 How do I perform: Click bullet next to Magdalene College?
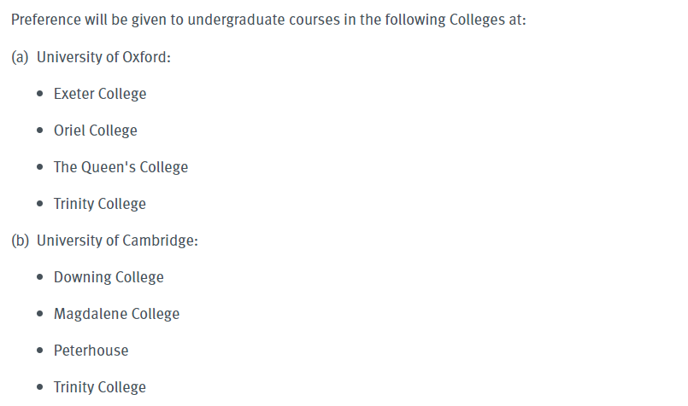tap(40, 314)
